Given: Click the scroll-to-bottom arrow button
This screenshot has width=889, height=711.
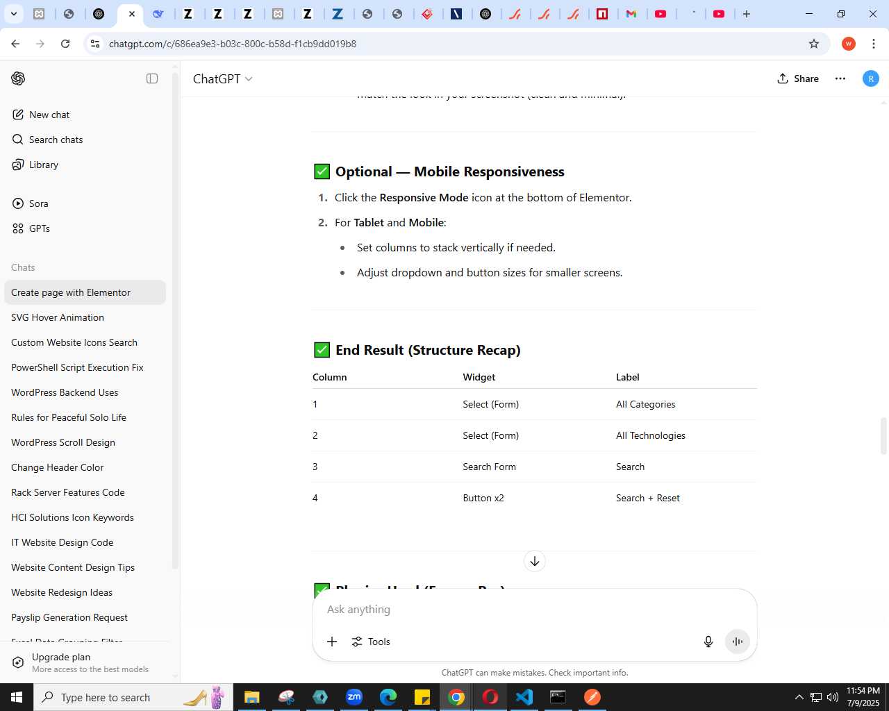Looking at the screenshot, I should pos(535,561).
